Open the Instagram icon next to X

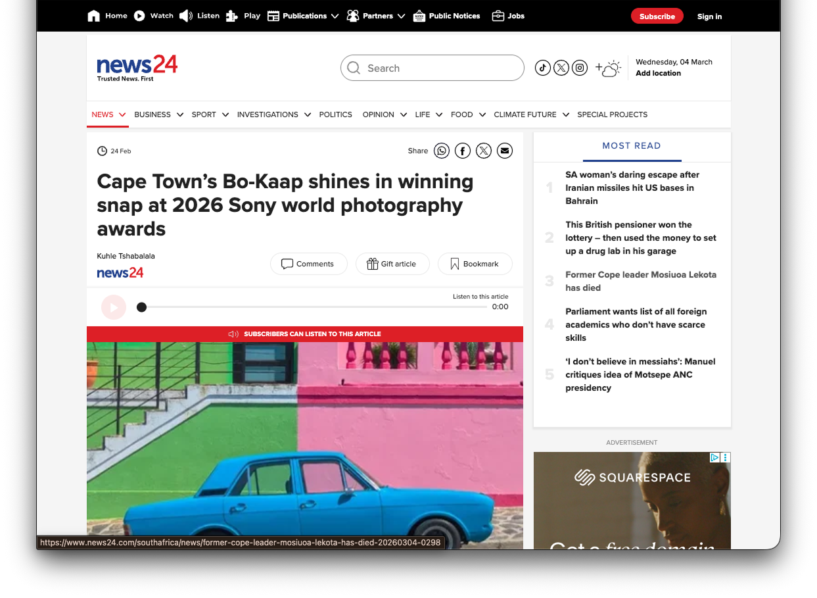coord(579,67)
